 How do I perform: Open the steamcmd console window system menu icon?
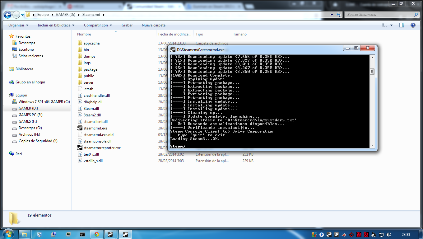point(173,49)
